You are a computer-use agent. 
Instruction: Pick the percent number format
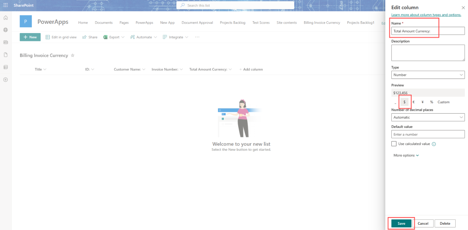pyautogui.click(x=431, y=102)
